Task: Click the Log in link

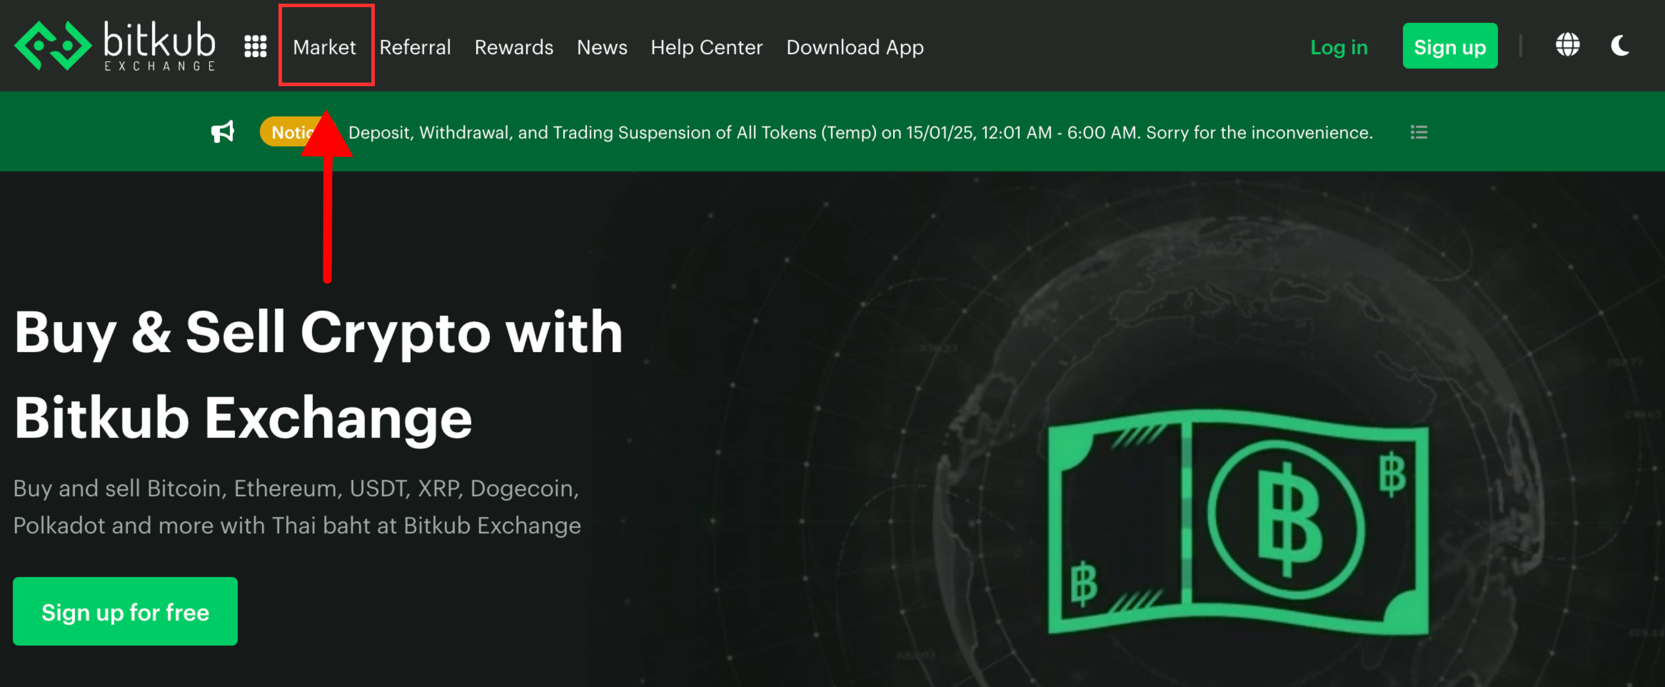Action: 1338,47
